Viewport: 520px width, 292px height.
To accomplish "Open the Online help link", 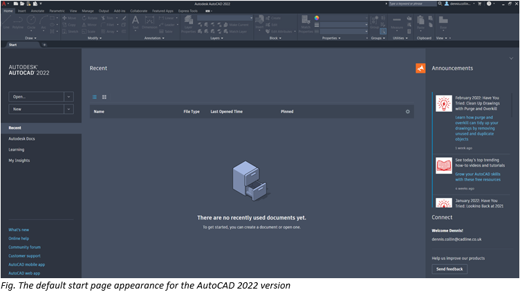I will tap(19, 238).
